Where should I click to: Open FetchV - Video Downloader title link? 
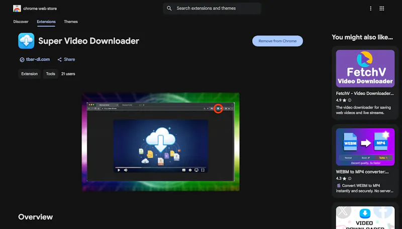365,93
